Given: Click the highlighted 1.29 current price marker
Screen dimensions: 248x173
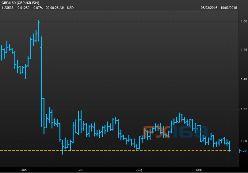Looking at the screenshot, I should tap(243, 151).
